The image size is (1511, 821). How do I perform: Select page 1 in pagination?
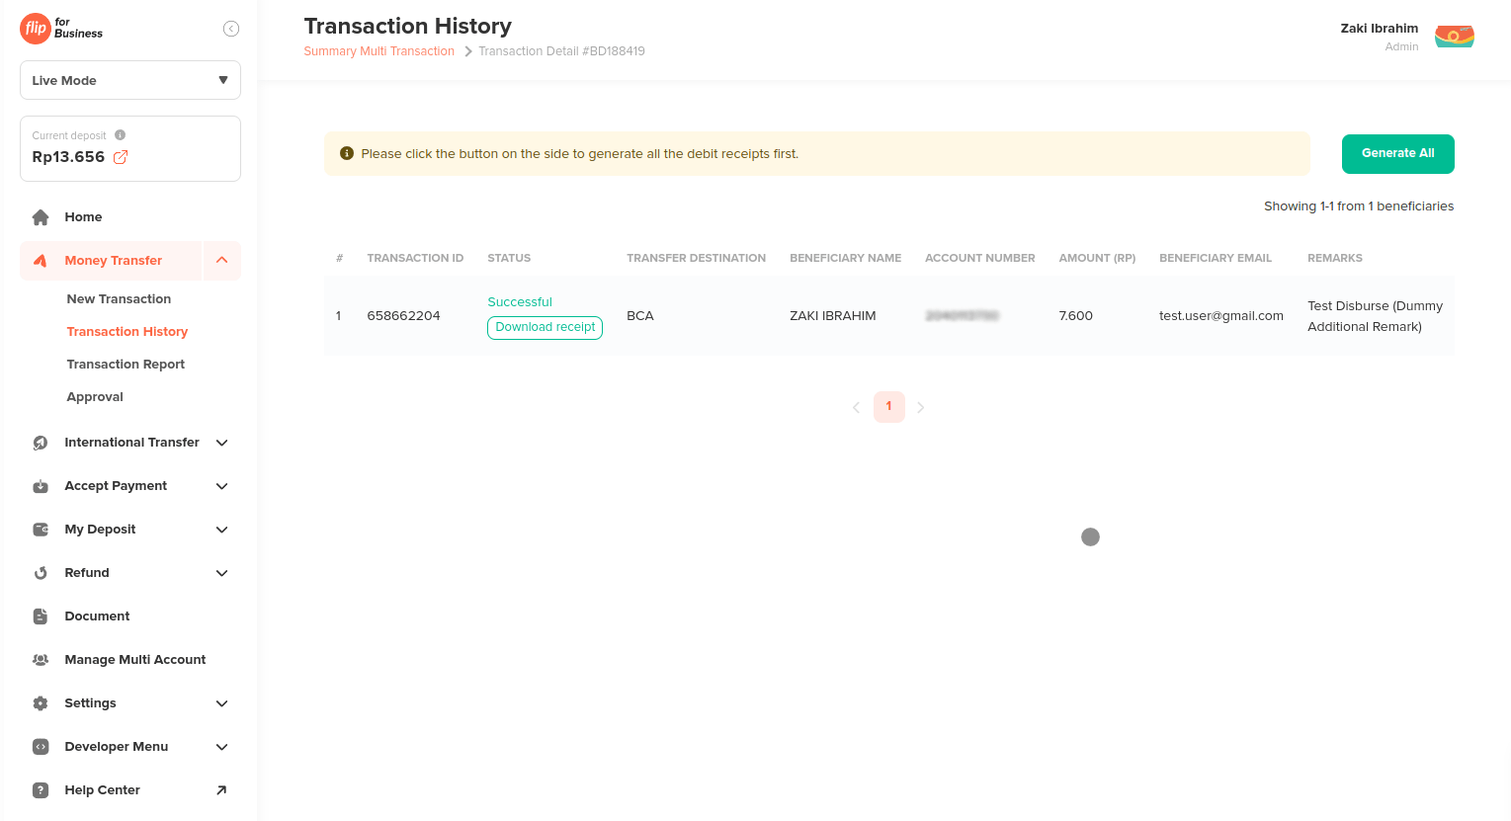[x=888, y=406]
